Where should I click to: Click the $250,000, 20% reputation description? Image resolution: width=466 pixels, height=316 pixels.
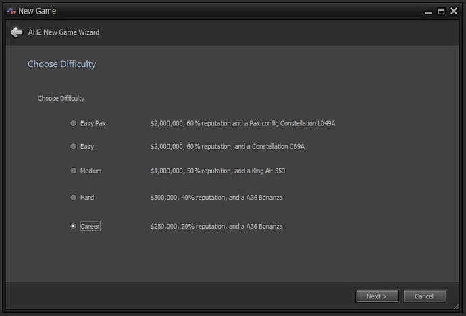coord(216,226)
